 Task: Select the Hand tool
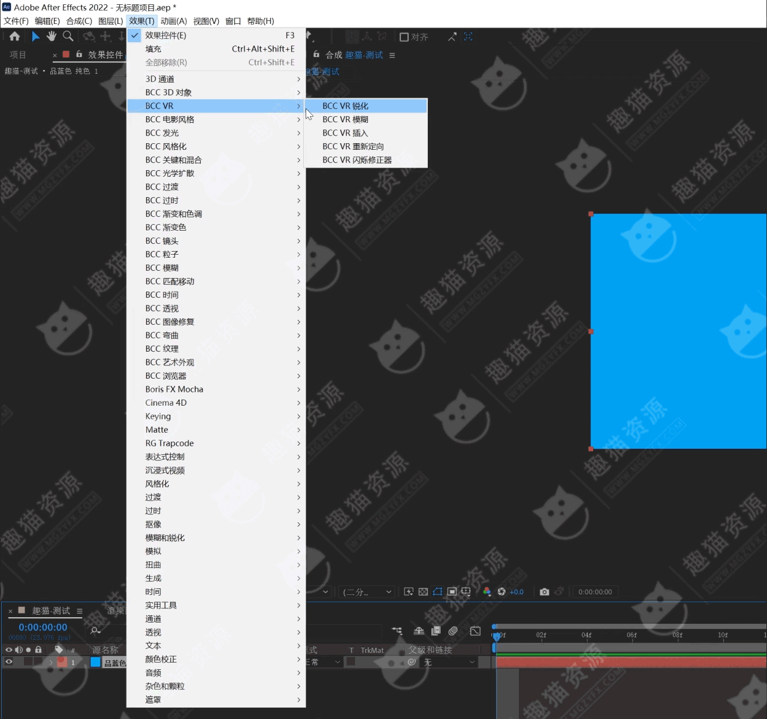point(52,37)
